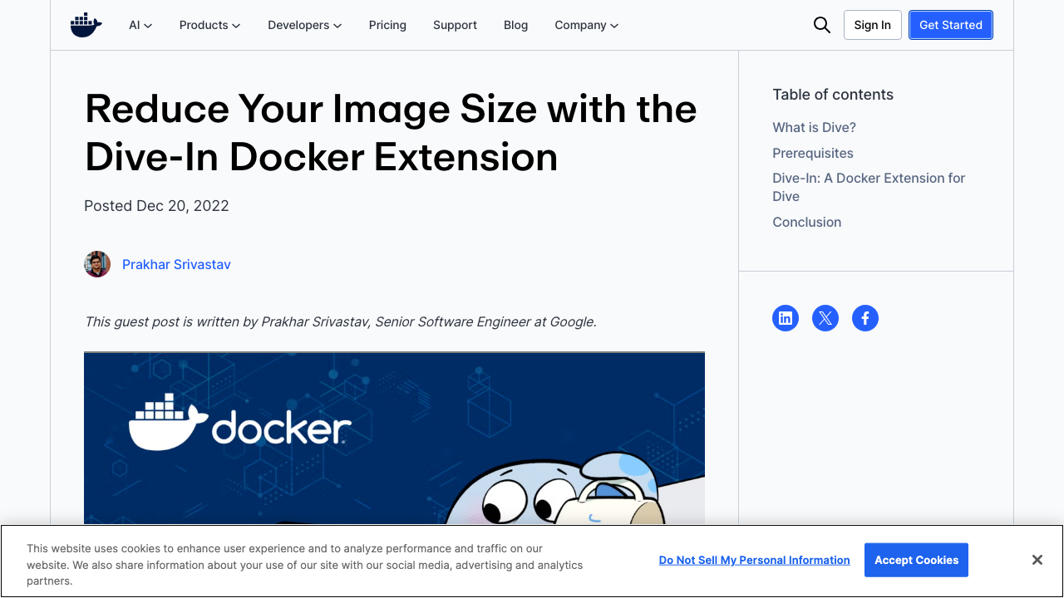Image resolution: width=1064 pixels, height=598 pixels.
Task: Click the guest post italic intro line
Action: click(x=340, y=321)
